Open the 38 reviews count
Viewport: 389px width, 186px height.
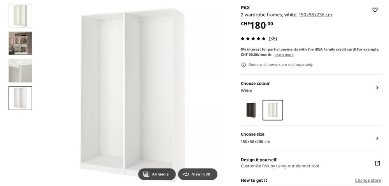pos(273,39)
